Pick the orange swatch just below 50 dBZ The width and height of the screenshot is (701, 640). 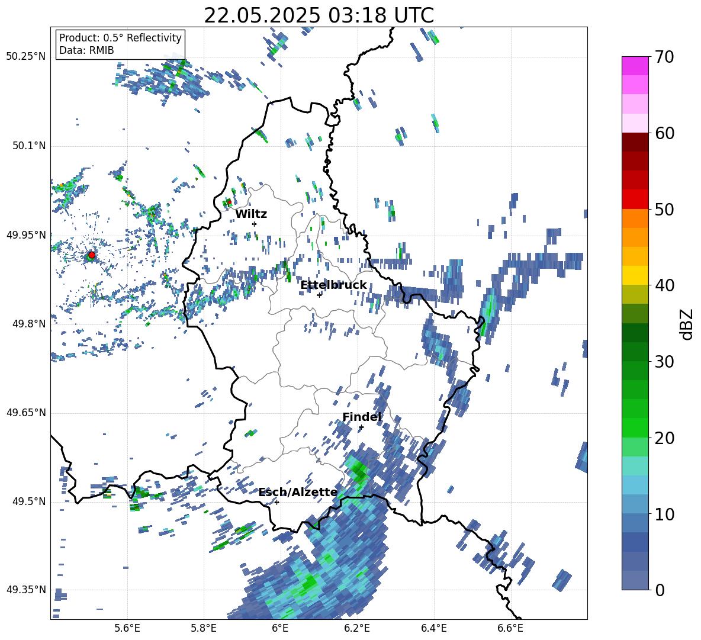635,218
